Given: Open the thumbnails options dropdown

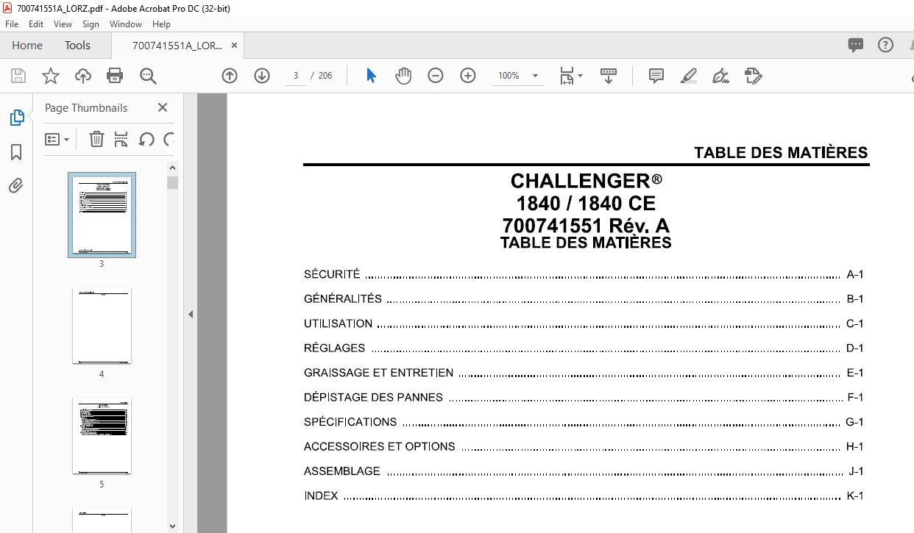Looking at the screenshot, I should point(57,139).
